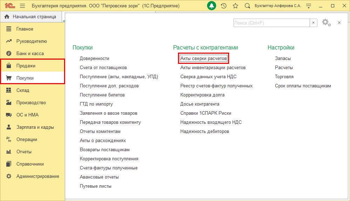350x201 pixels.
Task: Click the Главное section icon
Action: pyautogui.click(x=9, y=29)
